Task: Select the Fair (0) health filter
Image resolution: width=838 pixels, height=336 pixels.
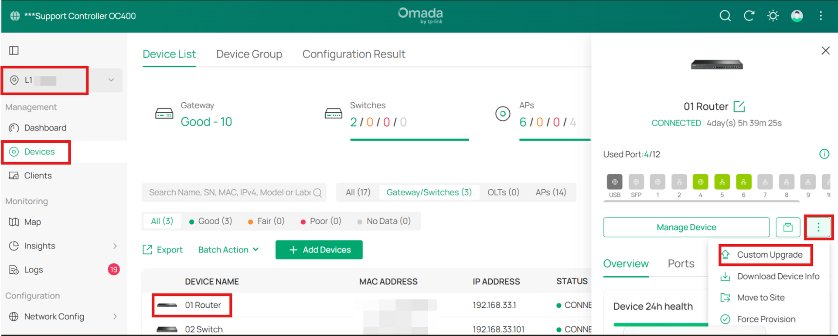Action: (266, 221)
